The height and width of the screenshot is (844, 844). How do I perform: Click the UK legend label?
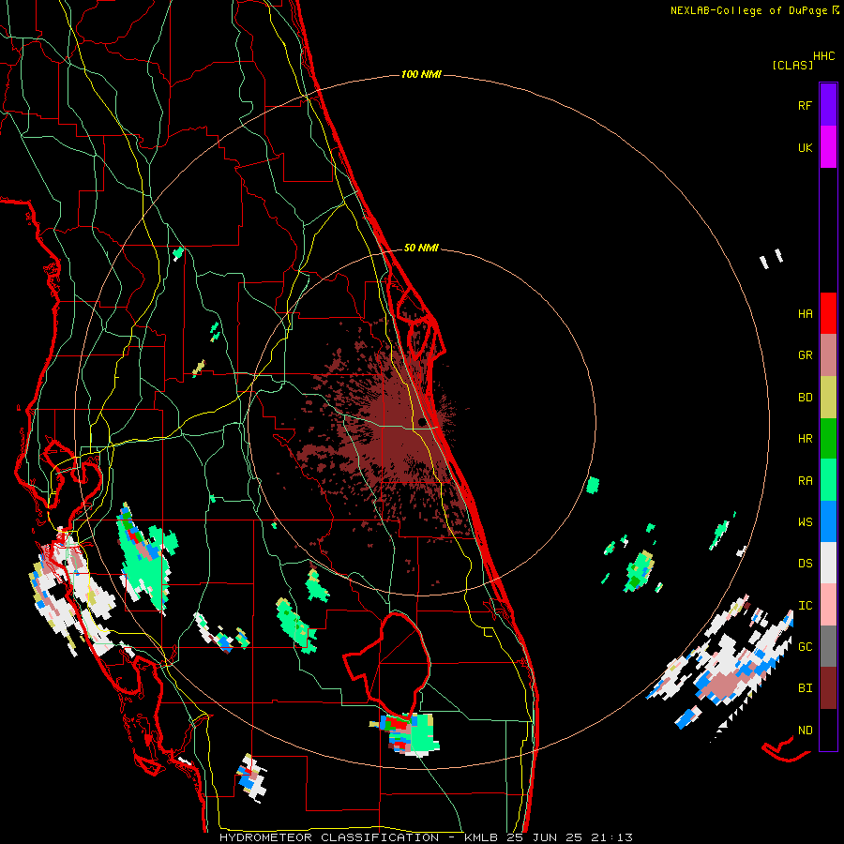click(805, 147)
